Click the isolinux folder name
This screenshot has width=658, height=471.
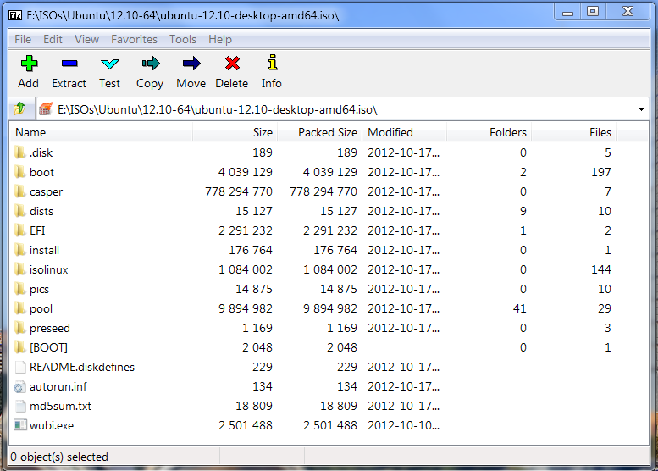(48, 269)
